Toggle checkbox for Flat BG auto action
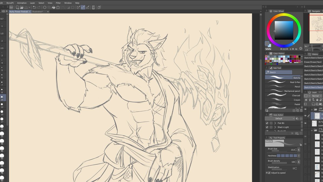The height and width of the screenshot is (182, 323). pyautogui.click(x=267, y=123)
